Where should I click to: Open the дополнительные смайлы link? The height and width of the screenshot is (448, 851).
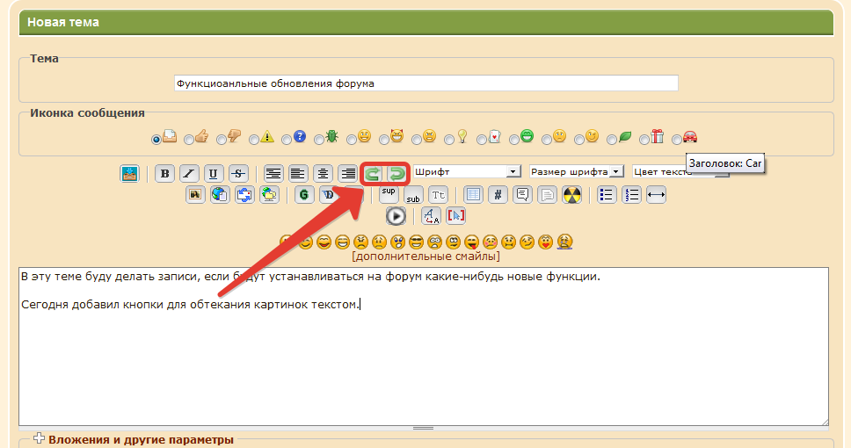pos(425,257)
